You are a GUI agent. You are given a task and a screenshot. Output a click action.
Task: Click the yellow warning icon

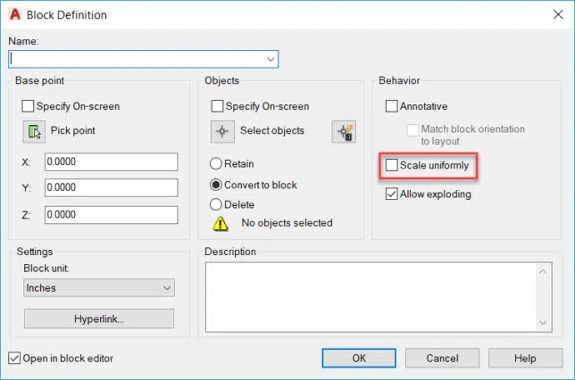coord(221,223)
